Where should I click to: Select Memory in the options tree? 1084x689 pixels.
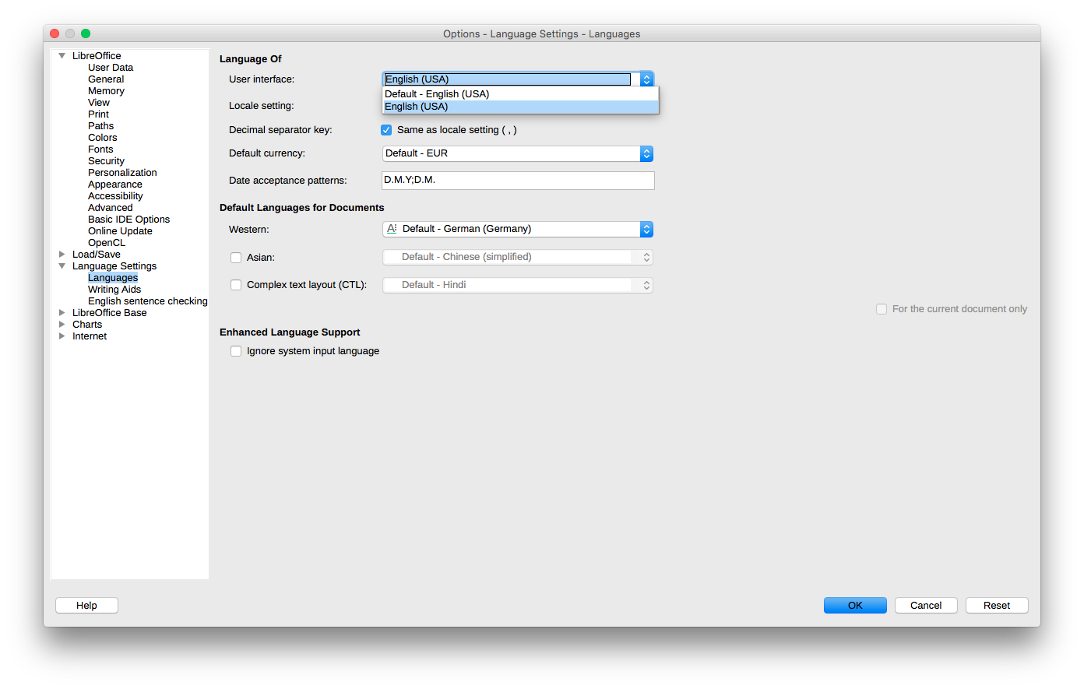106,91
